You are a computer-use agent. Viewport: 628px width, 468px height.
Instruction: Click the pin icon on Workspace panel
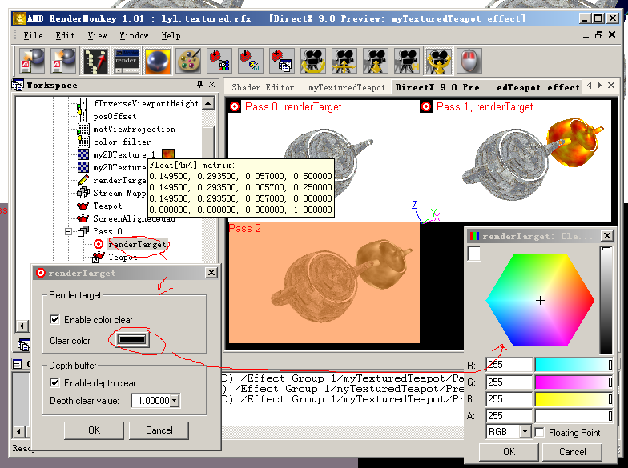click(x=200, y=85)
